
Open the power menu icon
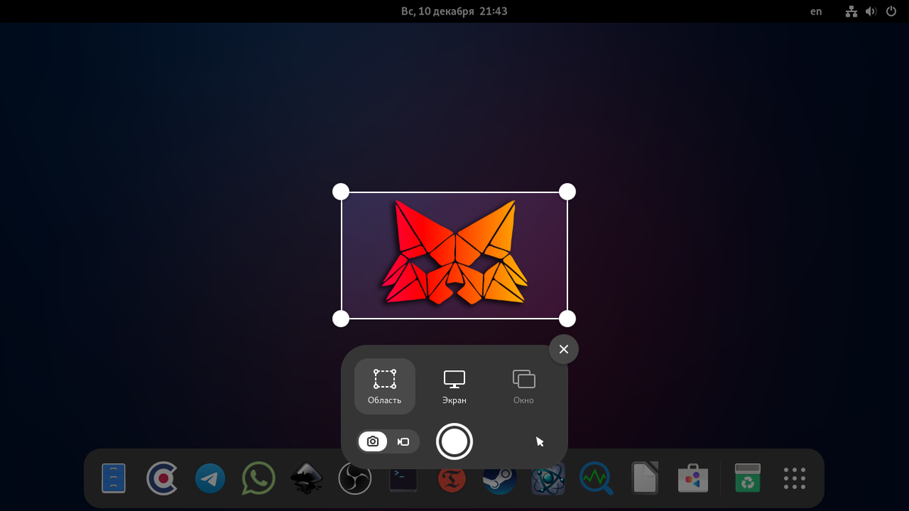(x=891, y=11)
